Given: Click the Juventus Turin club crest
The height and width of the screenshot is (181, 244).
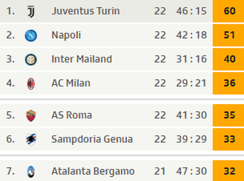Looking at the screenshot, I should tap(31, 11).
